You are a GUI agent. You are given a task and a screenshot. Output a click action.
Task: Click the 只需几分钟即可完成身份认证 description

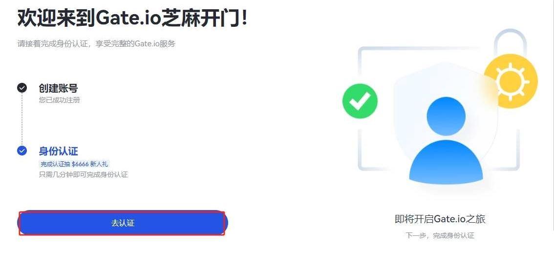83,174
